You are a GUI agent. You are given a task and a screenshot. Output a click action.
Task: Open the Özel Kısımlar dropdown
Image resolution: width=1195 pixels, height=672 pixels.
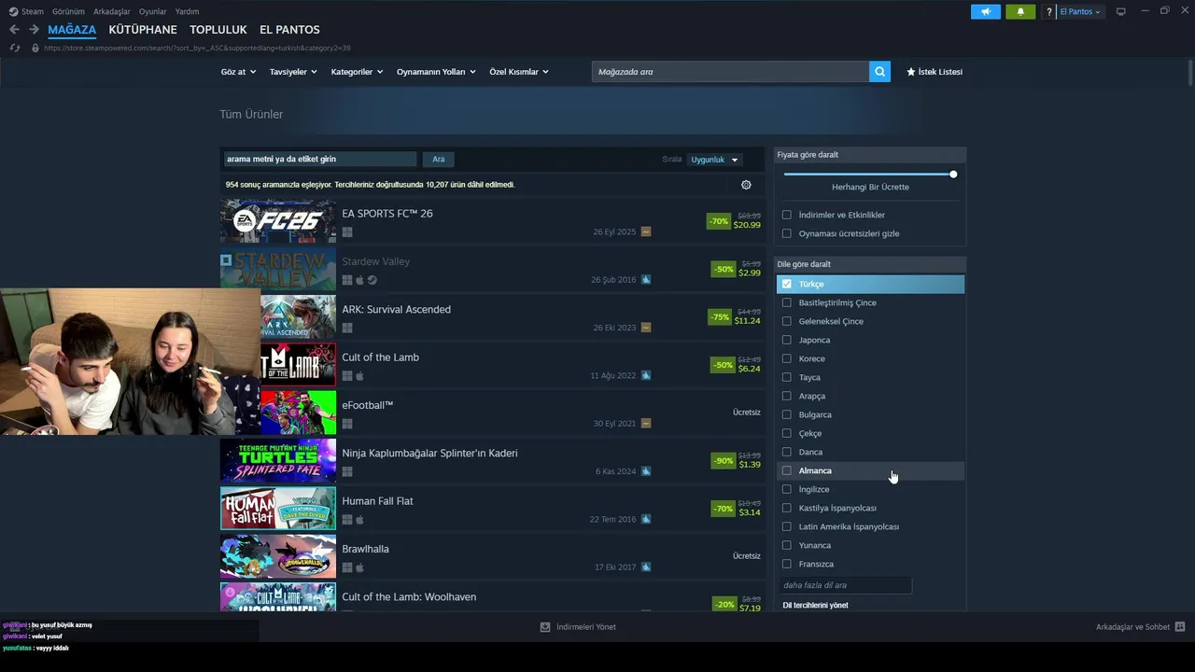pos(519,72)
